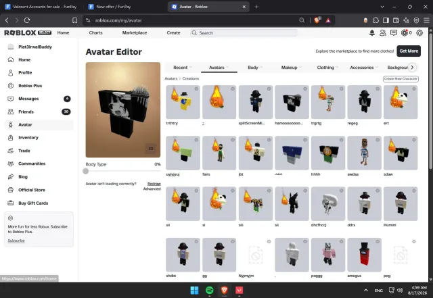Open Spotify from the taskbar
433x298 pixels.
coord(209,290)
